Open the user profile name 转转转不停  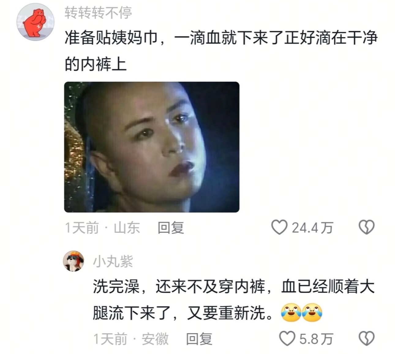pos(98,13)
